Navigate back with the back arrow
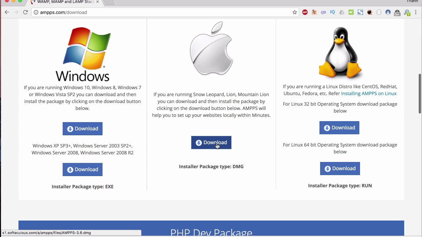Viewport: 422px width, 237px height. (7, 12)
